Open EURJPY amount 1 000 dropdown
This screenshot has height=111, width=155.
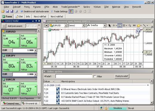(35, 74)
